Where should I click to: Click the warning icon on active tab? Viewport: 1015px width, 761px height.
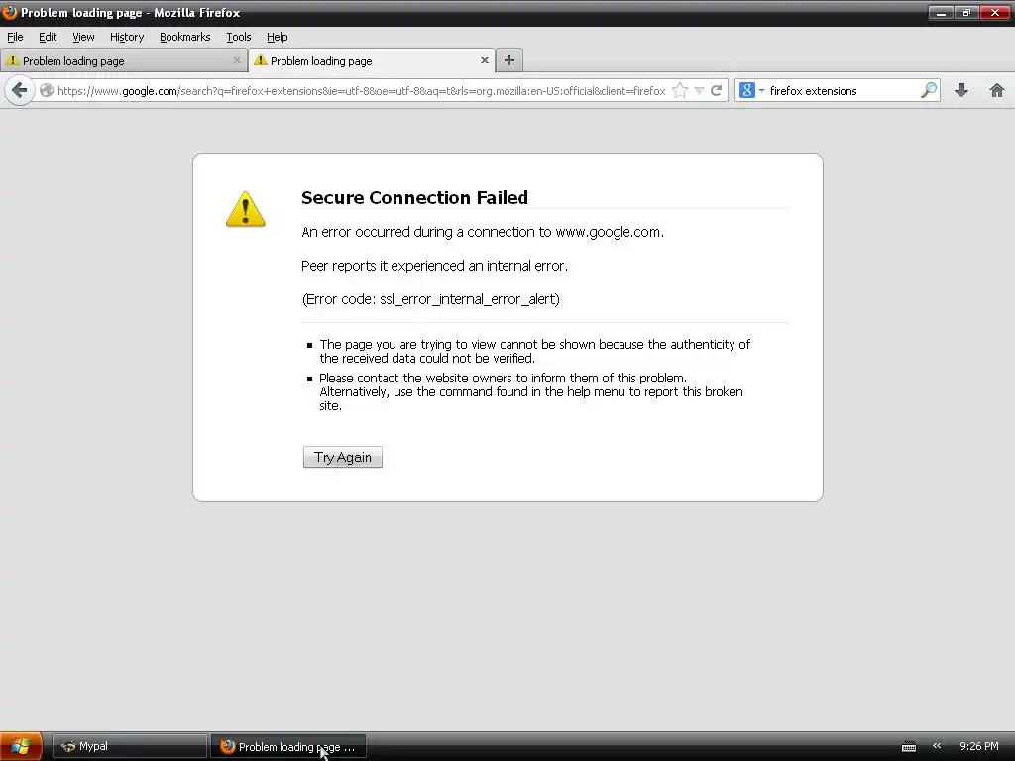point(261,60)
